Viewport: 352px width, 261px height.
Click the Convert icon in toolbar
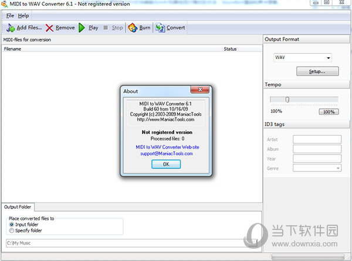coord(160,28)
